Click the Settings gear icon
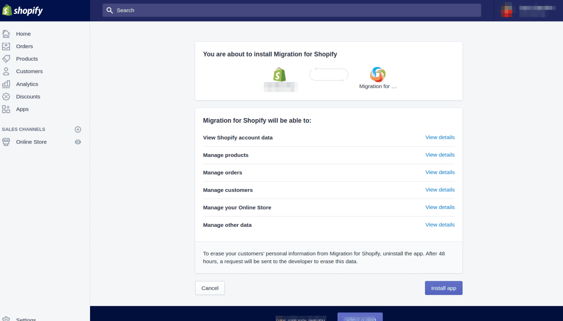The width and height of the screenshot is (563, 321). [x=6, y=319]
